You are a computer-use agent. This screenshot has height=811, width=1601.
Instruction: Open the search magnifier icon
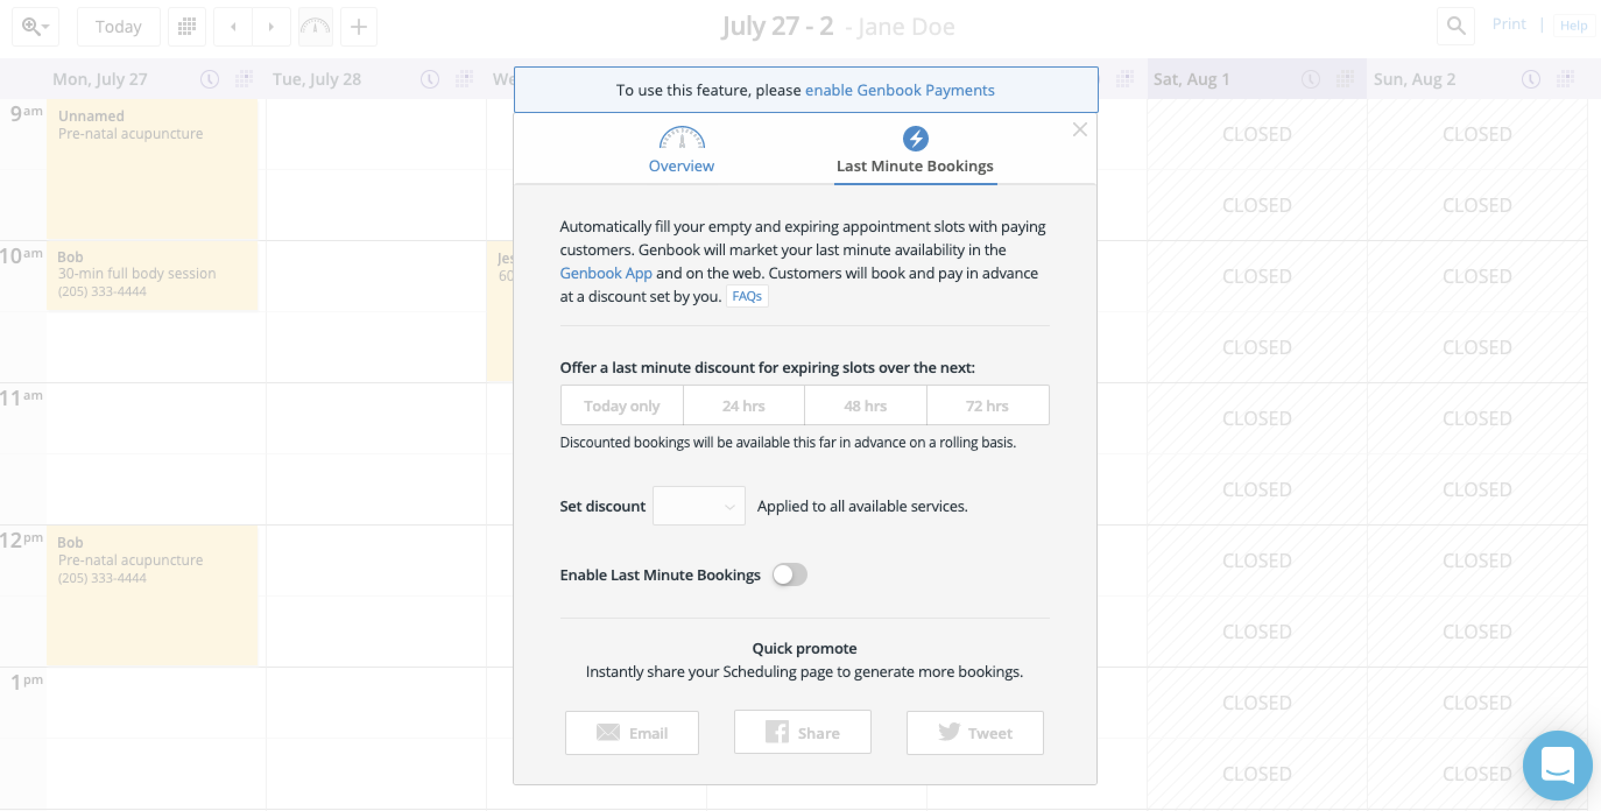pos(1455,26)
